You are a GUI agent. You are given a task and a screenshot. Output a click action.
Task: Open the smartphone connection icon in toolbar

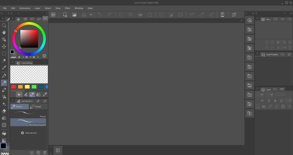point(222,15)
